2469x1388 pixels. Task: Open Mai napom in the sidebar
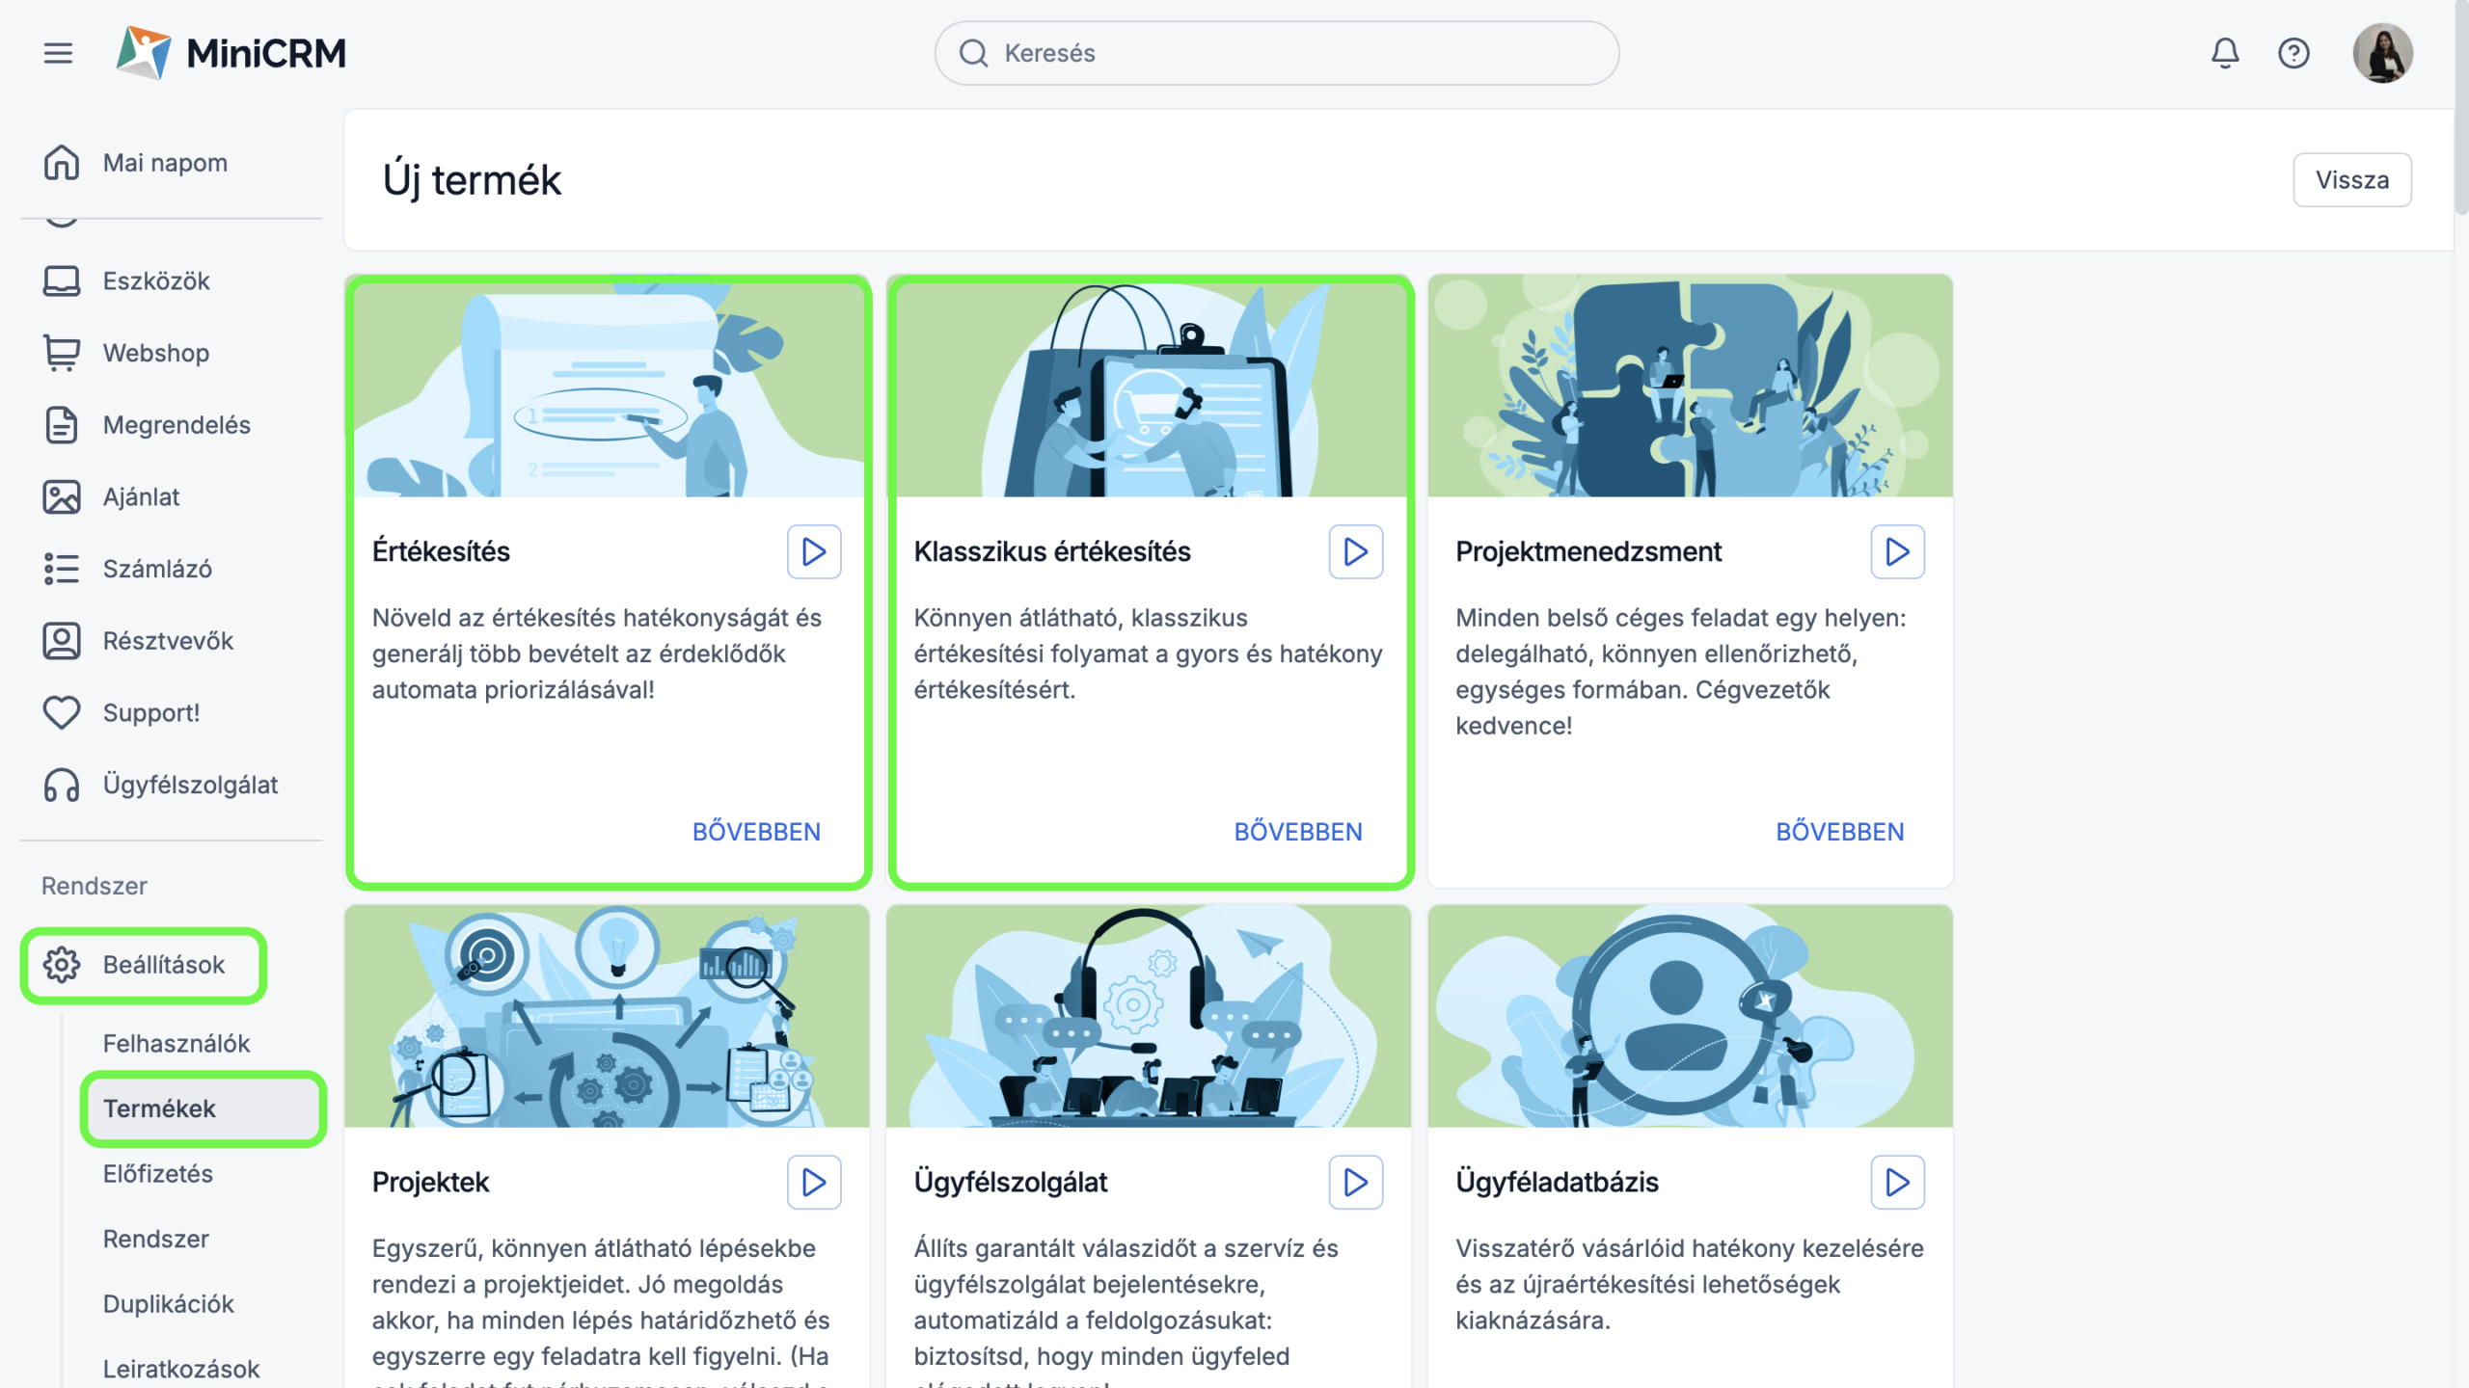[165, 163]
